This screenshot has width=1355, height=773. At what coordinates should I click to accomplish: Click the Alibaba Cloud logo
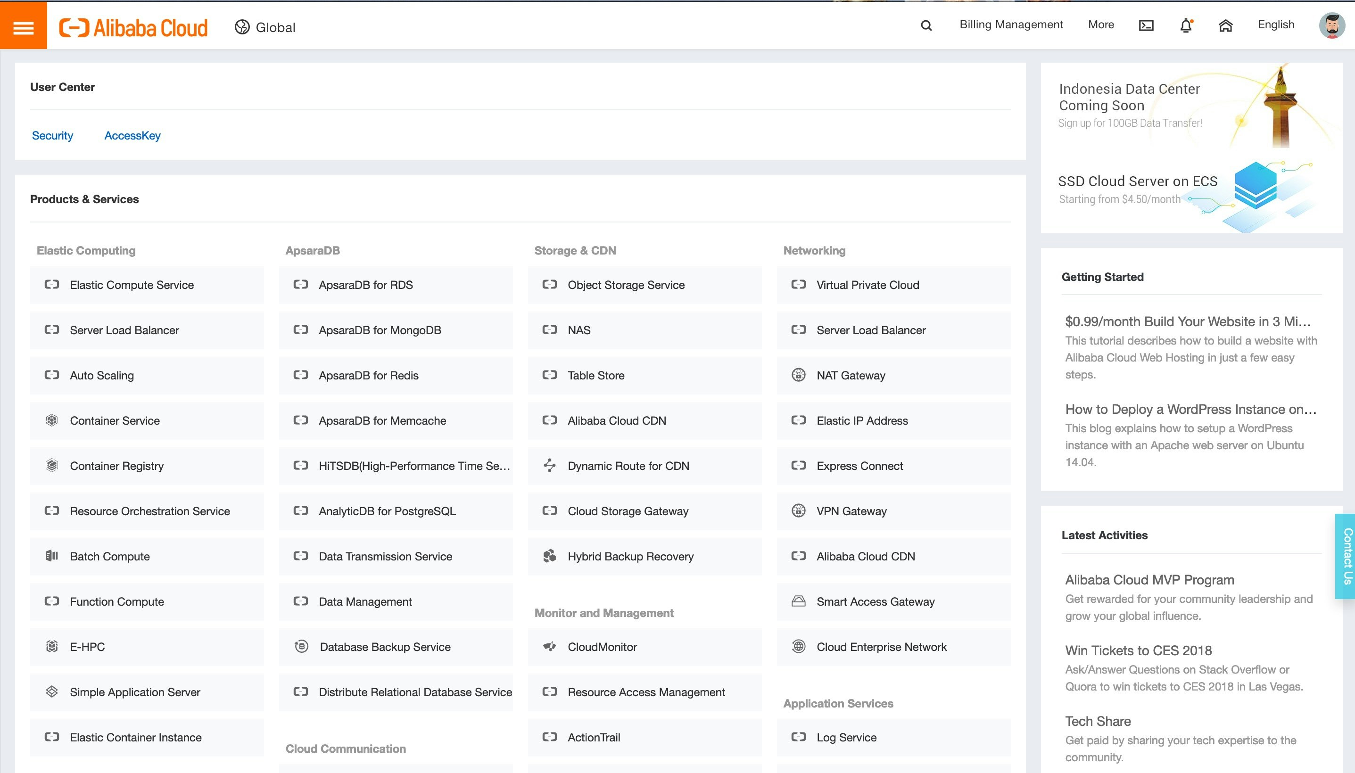[x=133, y=28]
